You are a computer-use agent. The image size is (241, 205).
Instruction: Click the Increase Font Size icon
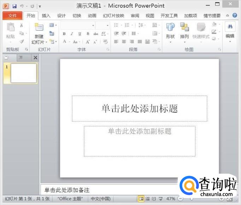(88, 42)
